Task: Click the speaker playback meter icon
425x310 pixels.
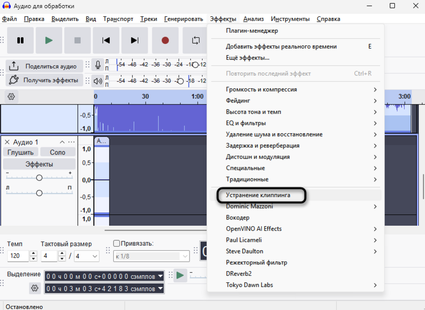Action: tap(98, 81)
